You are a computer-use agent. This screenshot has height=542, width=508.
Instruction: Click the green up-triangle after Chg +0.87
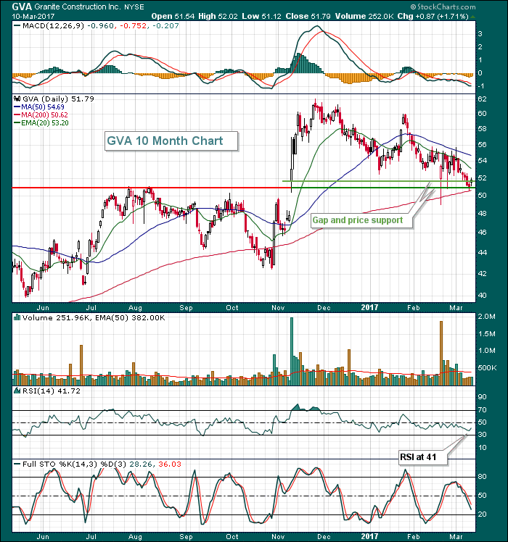(472, 17)
